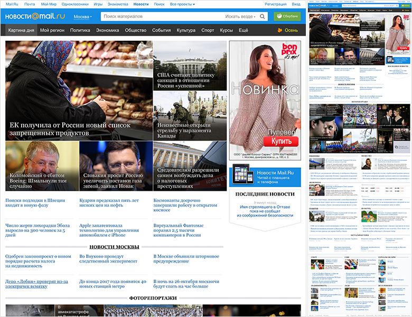Expand the Все проекты dropdown
This screenshot has width=412, height=317.
click(182, 4)
